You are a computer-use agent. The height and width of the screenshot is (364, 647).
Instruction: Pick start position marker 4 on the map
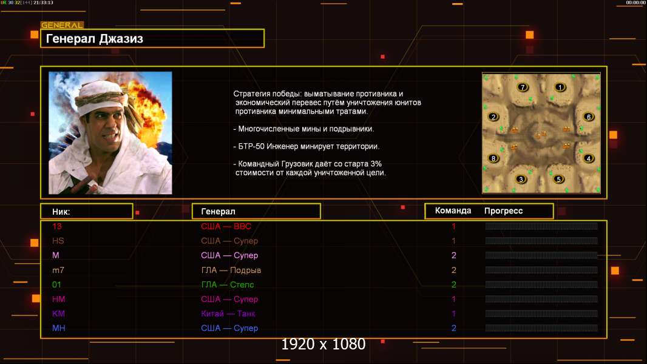point(588,158)
